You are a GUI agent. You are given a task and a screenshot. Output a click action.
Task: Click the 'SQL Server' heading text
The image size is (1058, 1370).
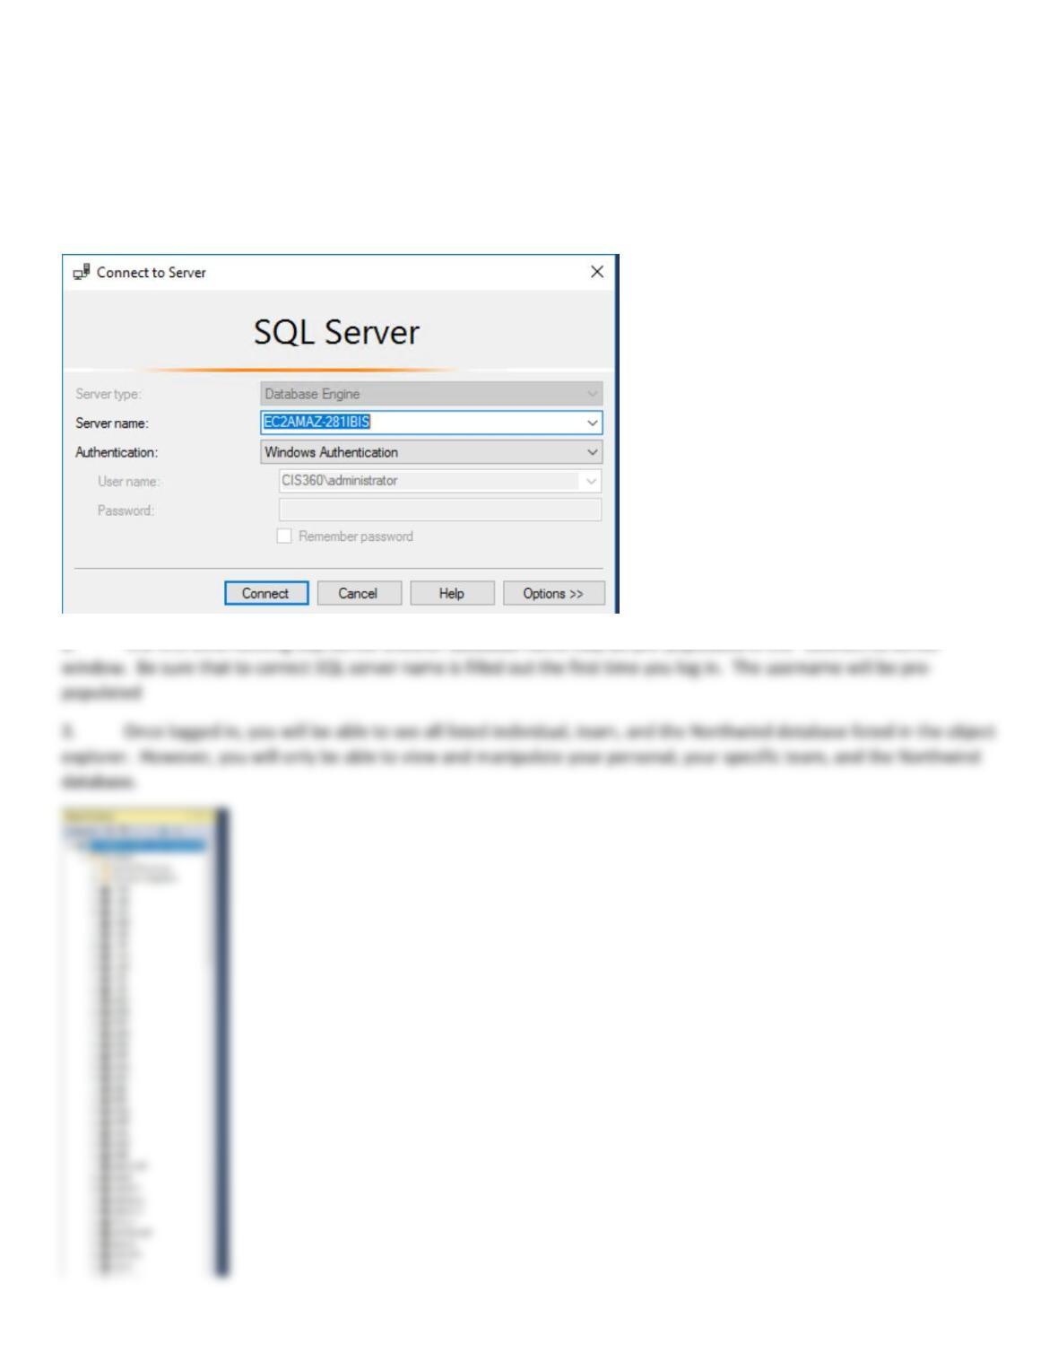[x=336, y=332]
